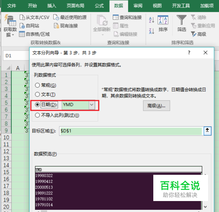
Task: Switch to the 插入 tab
Action: (x=52, y=6)
